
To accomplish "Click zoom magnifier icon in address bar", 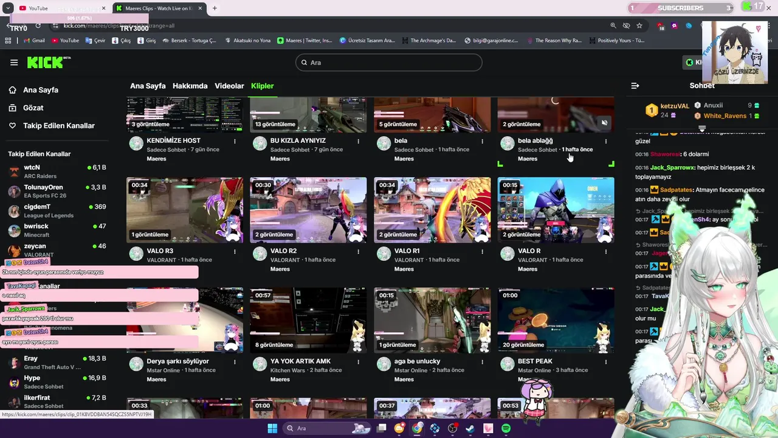I will click(x=613, y=26).
